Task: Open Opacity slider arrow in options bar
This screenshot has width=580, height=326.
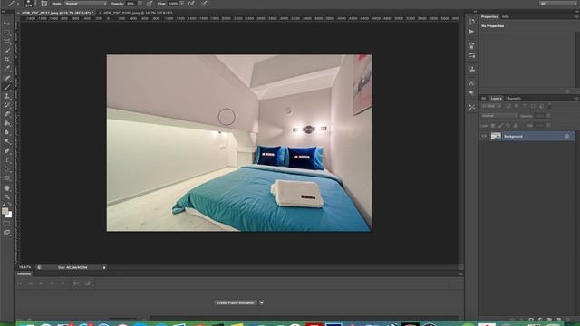Action: click(x=140, y=4)
